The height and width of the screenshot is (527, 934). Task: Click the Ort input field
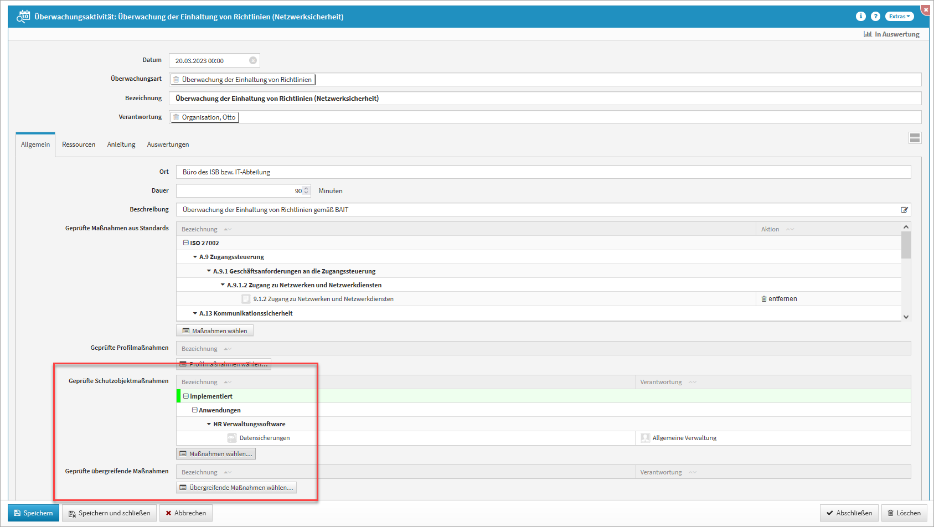click(543, 172)
